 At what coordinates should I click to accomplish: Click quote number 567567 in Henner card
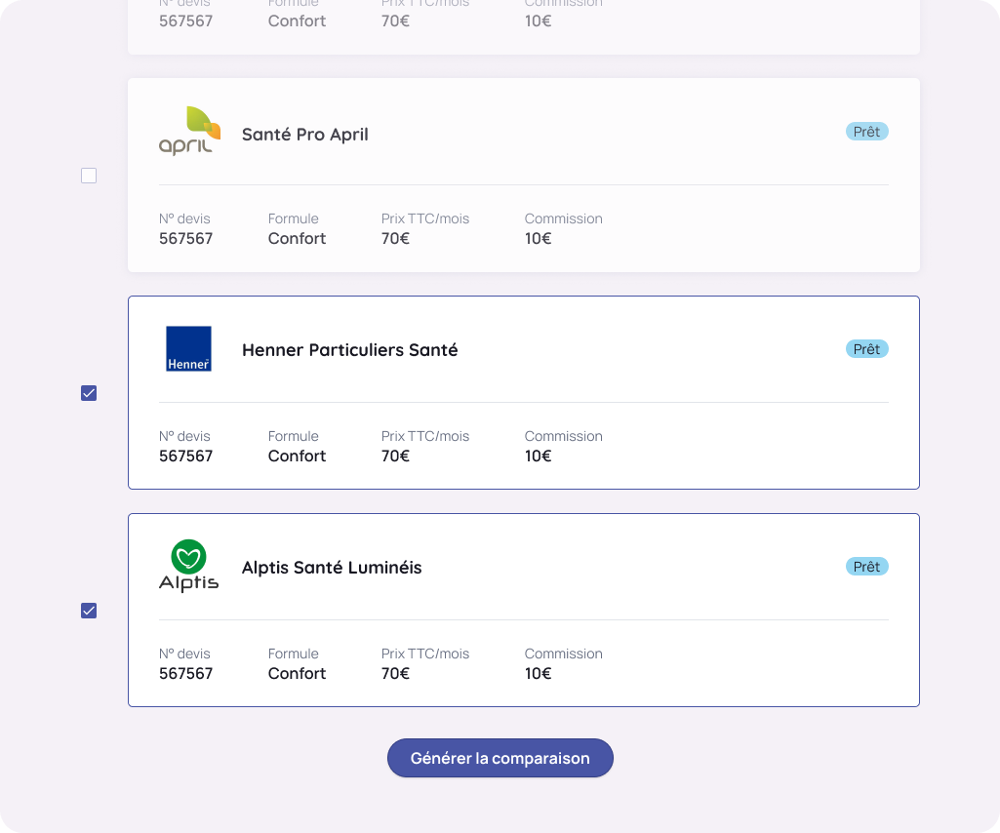185,456
